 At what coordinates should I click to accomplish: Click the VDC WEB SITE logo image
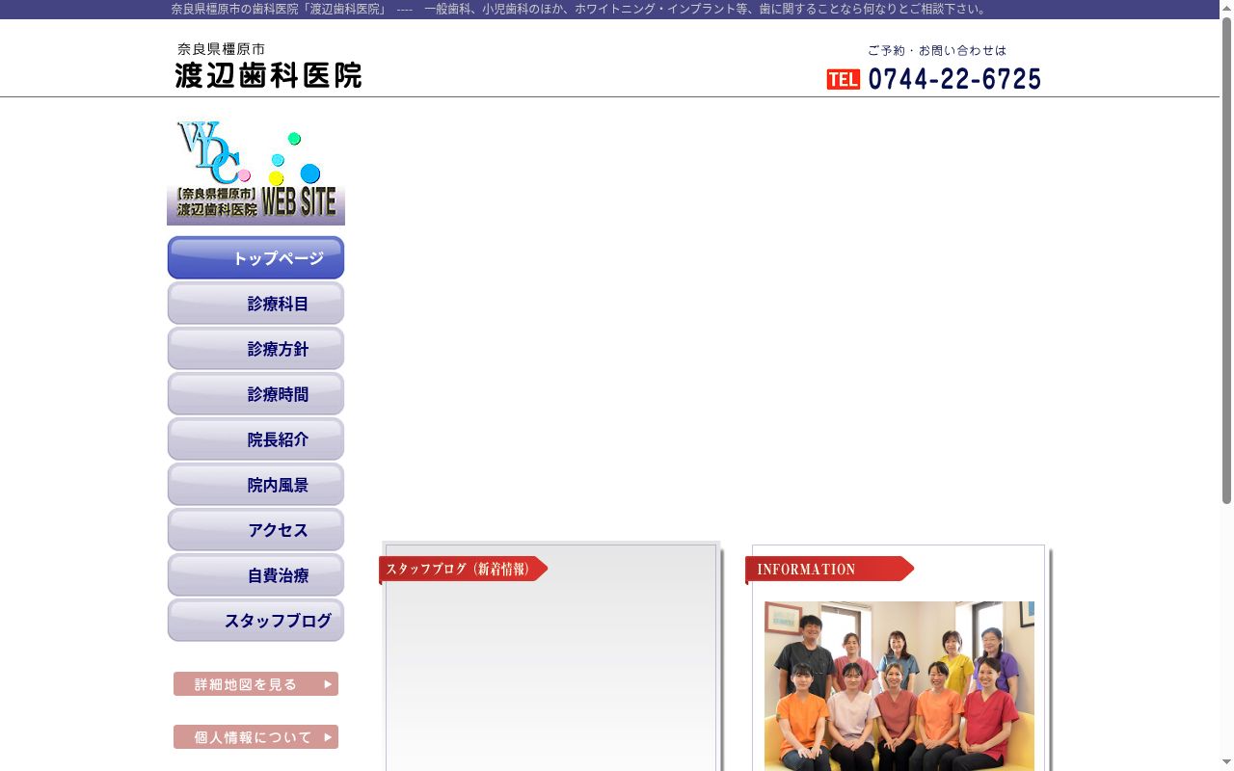click(x=255, y=172)
